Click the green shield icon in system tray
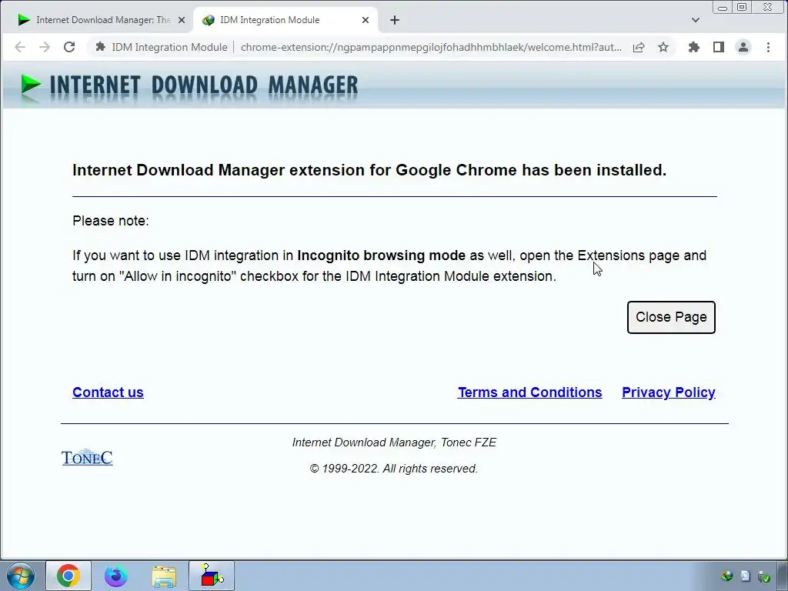 [x=764, y=576]
